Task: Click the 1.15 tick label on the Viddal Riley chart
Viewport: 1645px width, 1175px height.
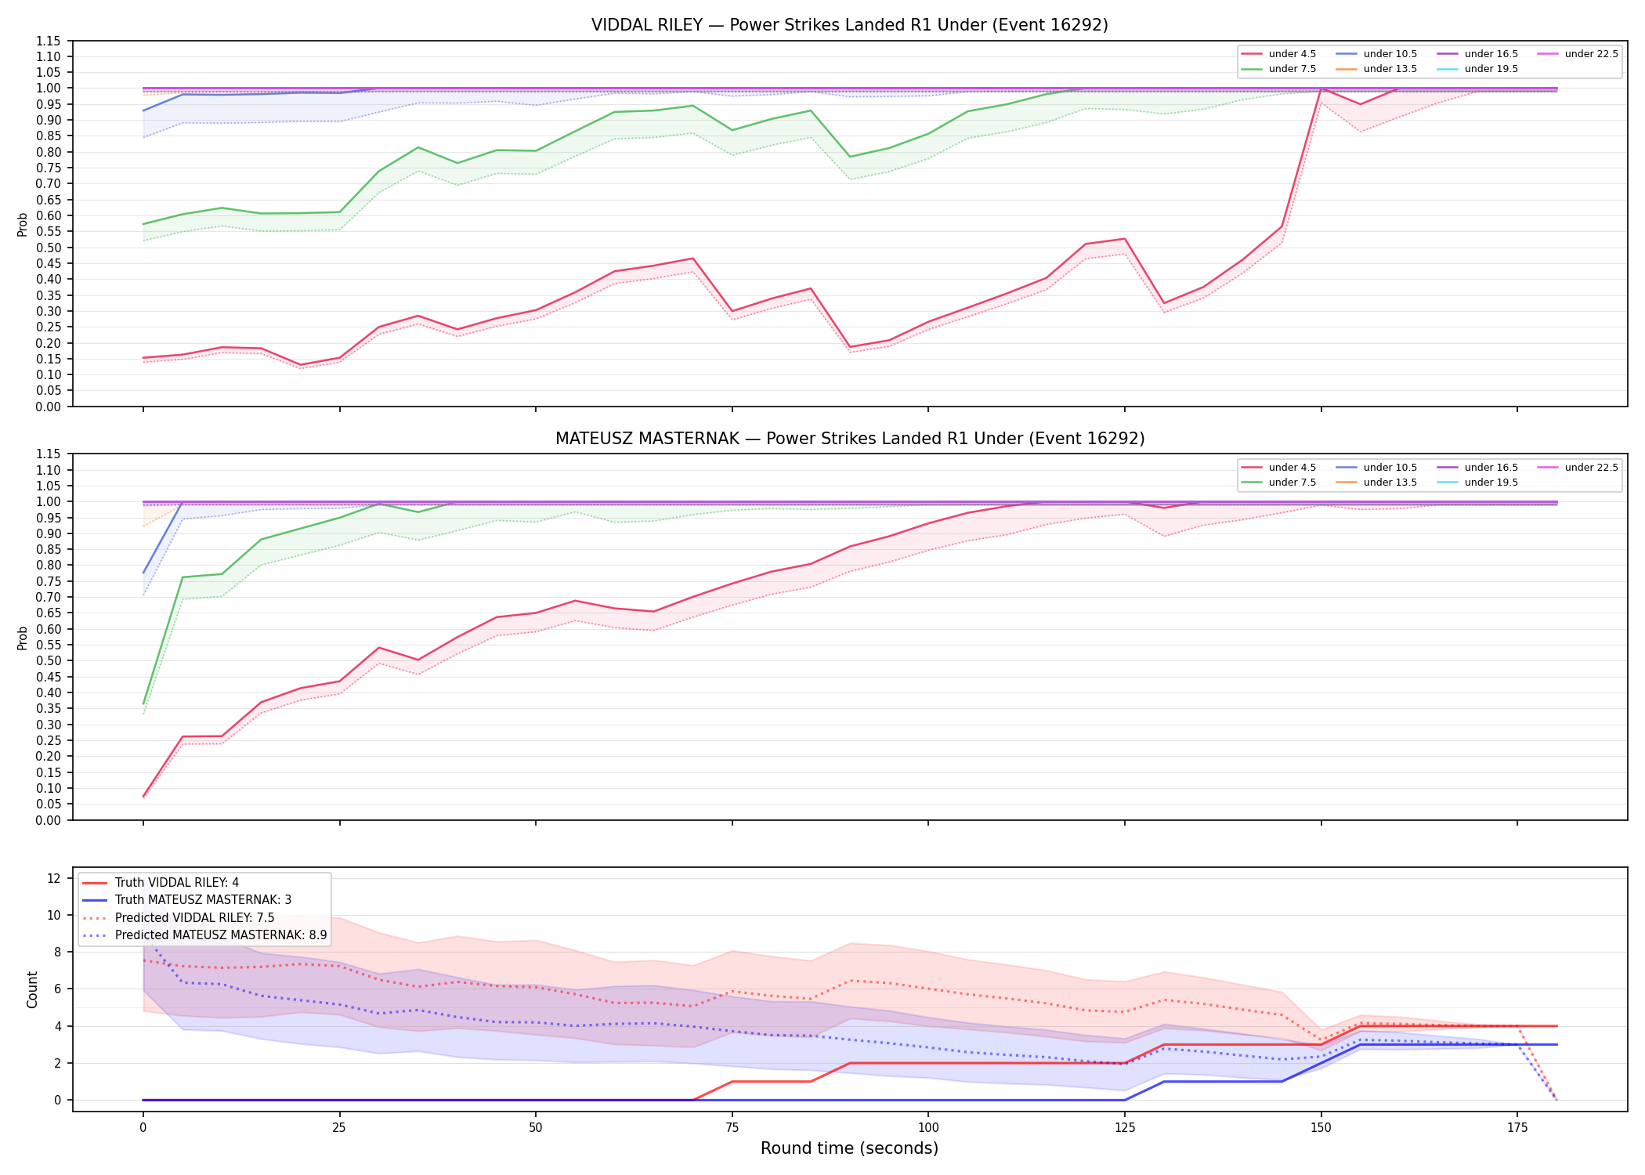Action: (x=49, y=41)
